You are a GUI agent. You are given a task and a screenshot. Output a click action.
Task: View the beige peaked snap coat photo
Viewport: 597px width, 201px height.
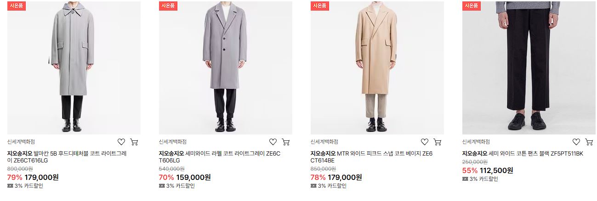click(377, 68)
